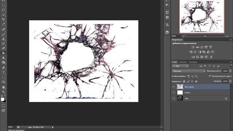Add Color Lookup adjustment

click(213, 52)
